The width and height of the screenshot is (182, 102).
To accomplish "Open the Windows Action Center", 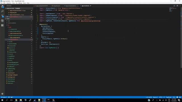I will coord(179,100).
